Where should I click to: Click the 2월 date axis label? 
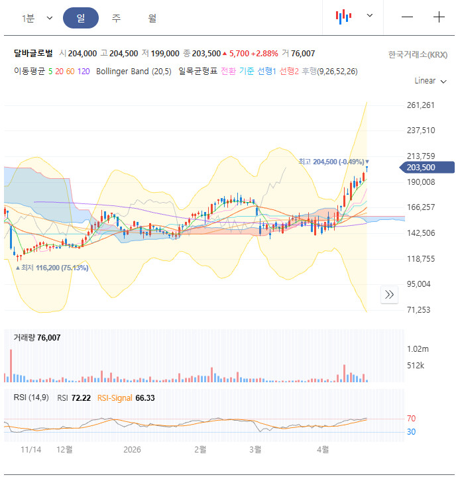pyautogui.click(x=200, y=449)
